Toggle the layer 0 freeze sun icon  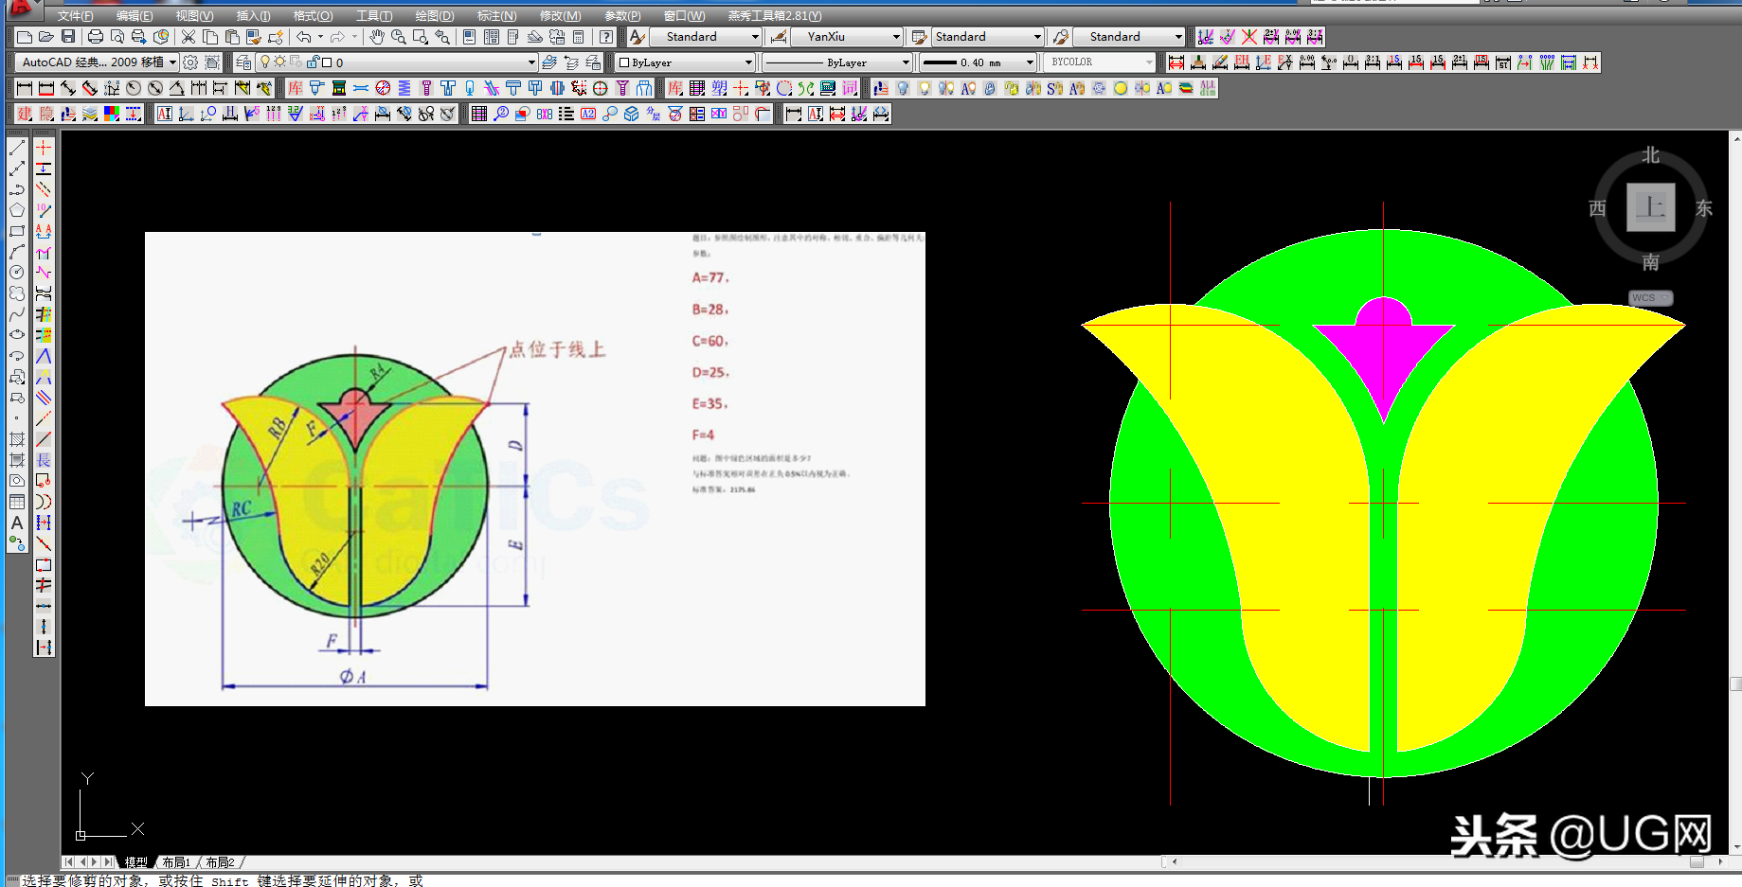[280, 62]
